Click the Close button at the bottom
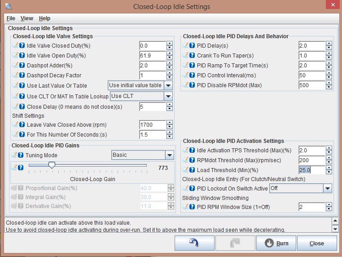The image size is (342, 257). [x=316, y=243]
